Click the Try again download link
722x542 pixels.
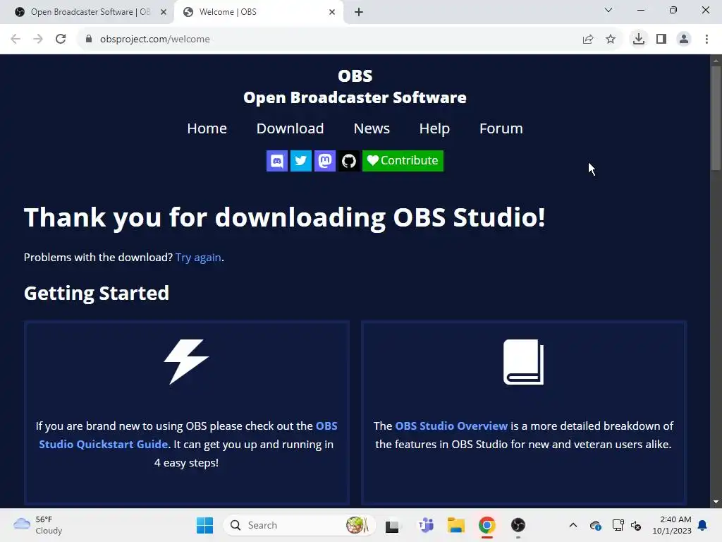pos(198,257)
